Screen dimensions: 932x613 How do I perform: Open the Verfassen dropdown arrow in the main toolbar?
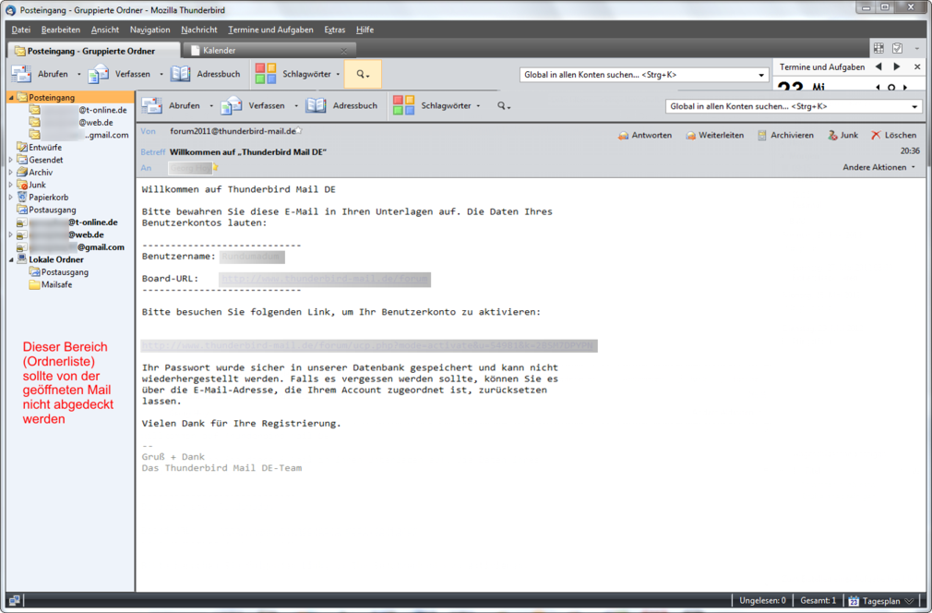point(161,75)
